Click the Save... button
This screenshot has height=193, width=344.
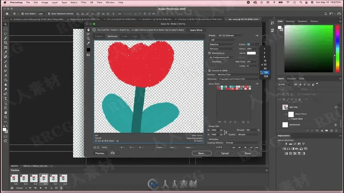[202, 153]
